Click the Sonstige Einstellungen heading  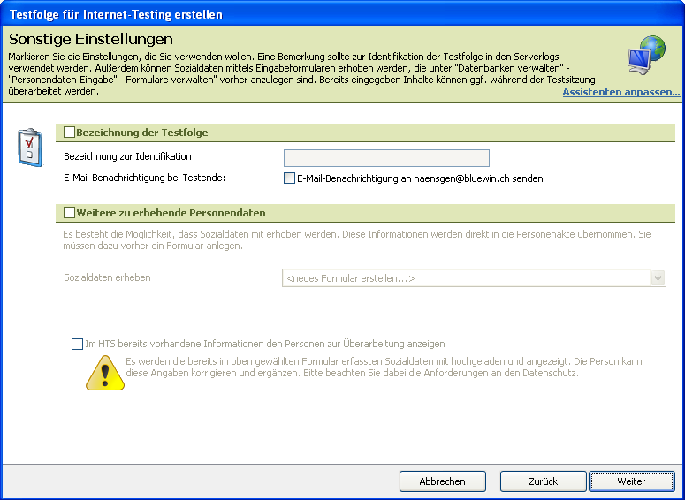coord(91,40)
